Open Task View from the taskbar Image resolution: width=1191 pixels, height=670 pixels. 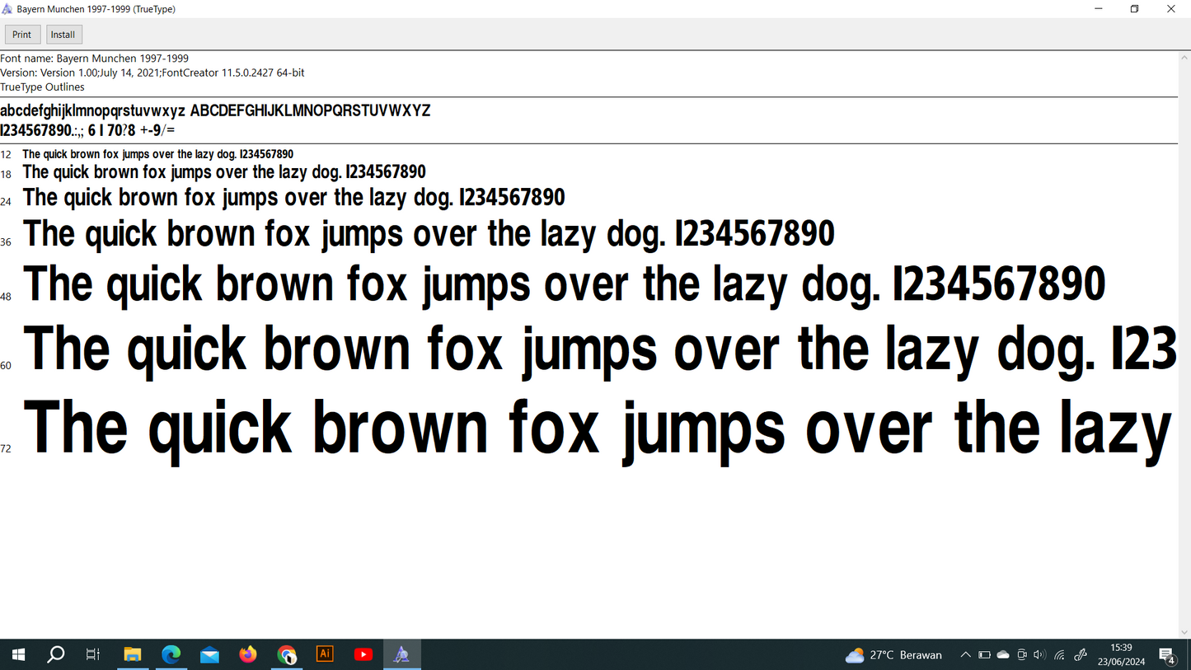93,655
